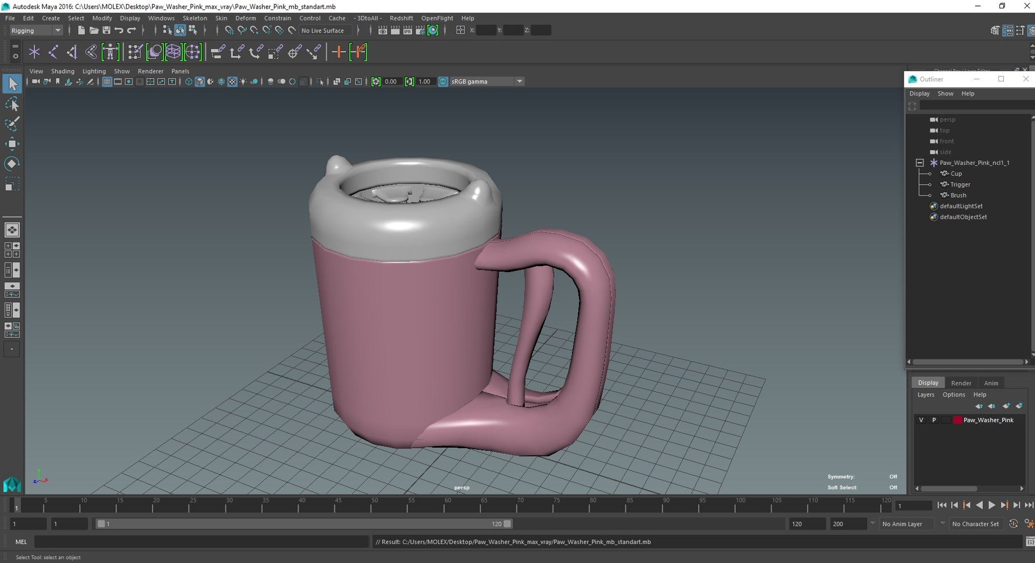The width and height of the screenshot is (1035, 563).
Task: Click Move Layer Up icon
Action: pos(979,406)
